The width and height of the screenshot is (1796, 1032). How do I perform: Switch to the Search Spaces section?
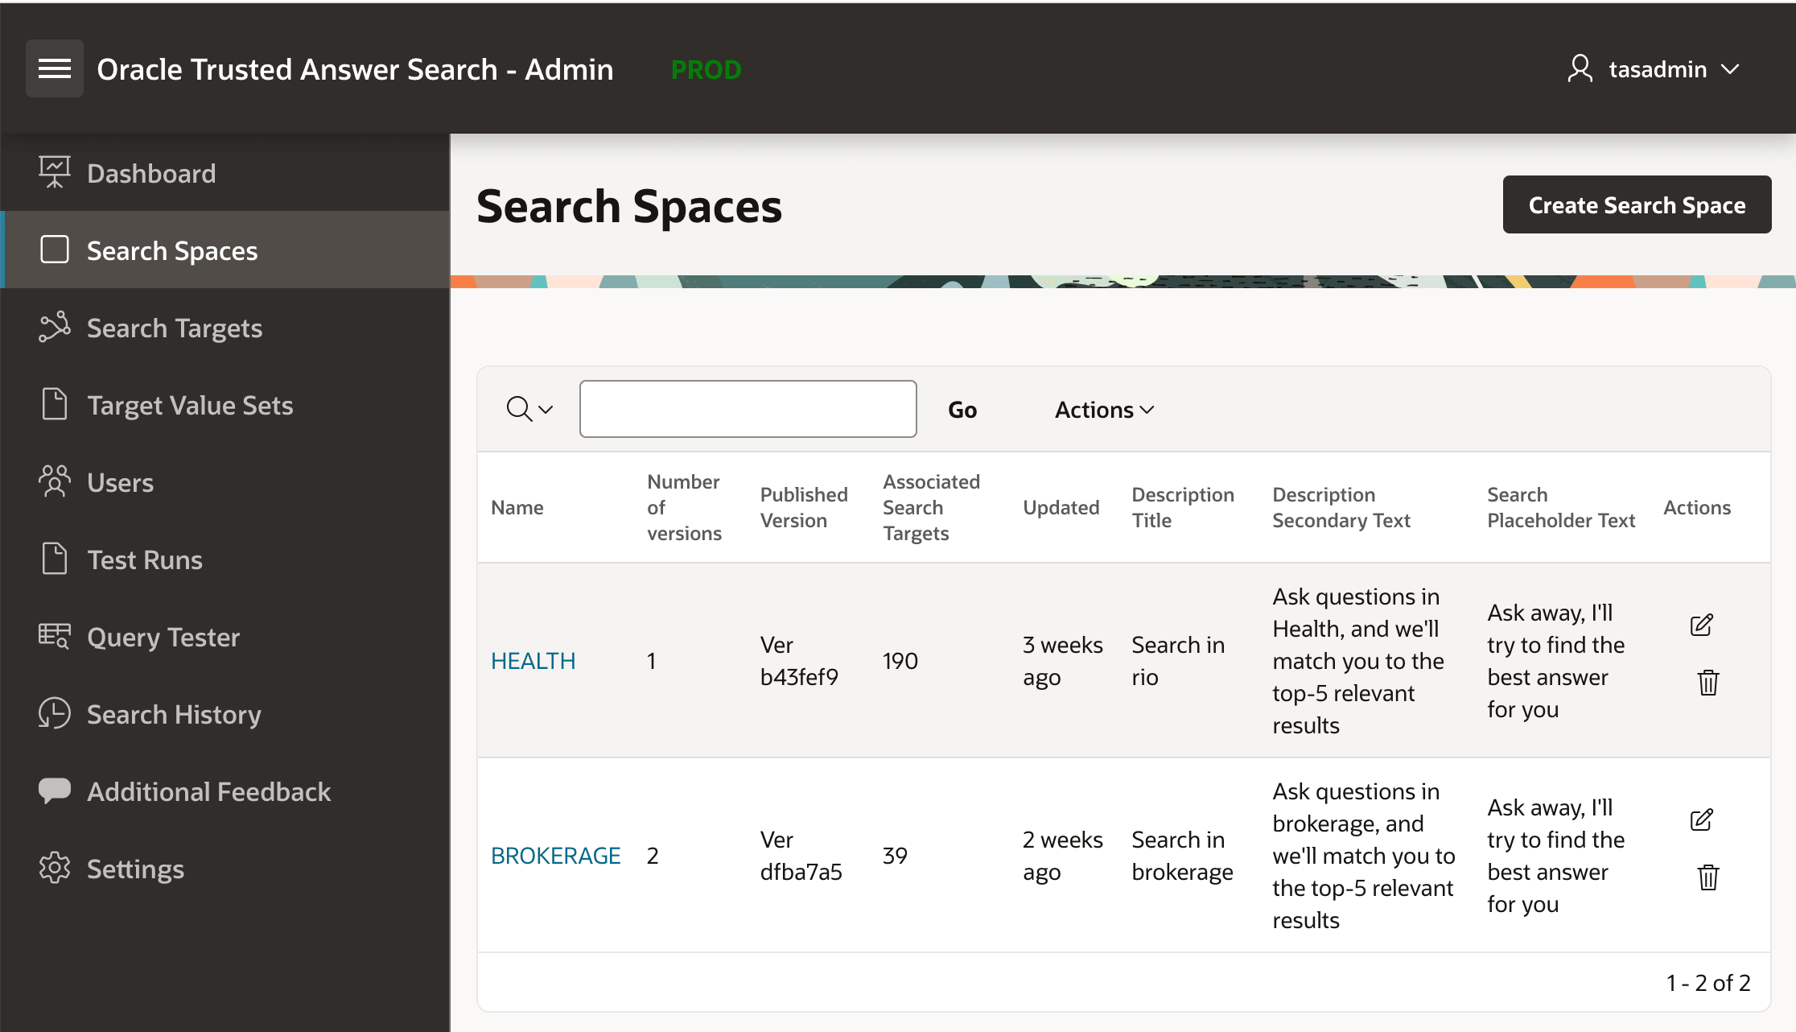coord(171,250)
